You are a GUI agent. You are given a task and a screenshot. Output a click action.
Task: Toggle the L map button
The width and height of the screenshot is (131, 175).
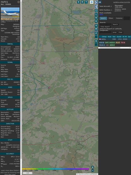click(x=96, y=15)
